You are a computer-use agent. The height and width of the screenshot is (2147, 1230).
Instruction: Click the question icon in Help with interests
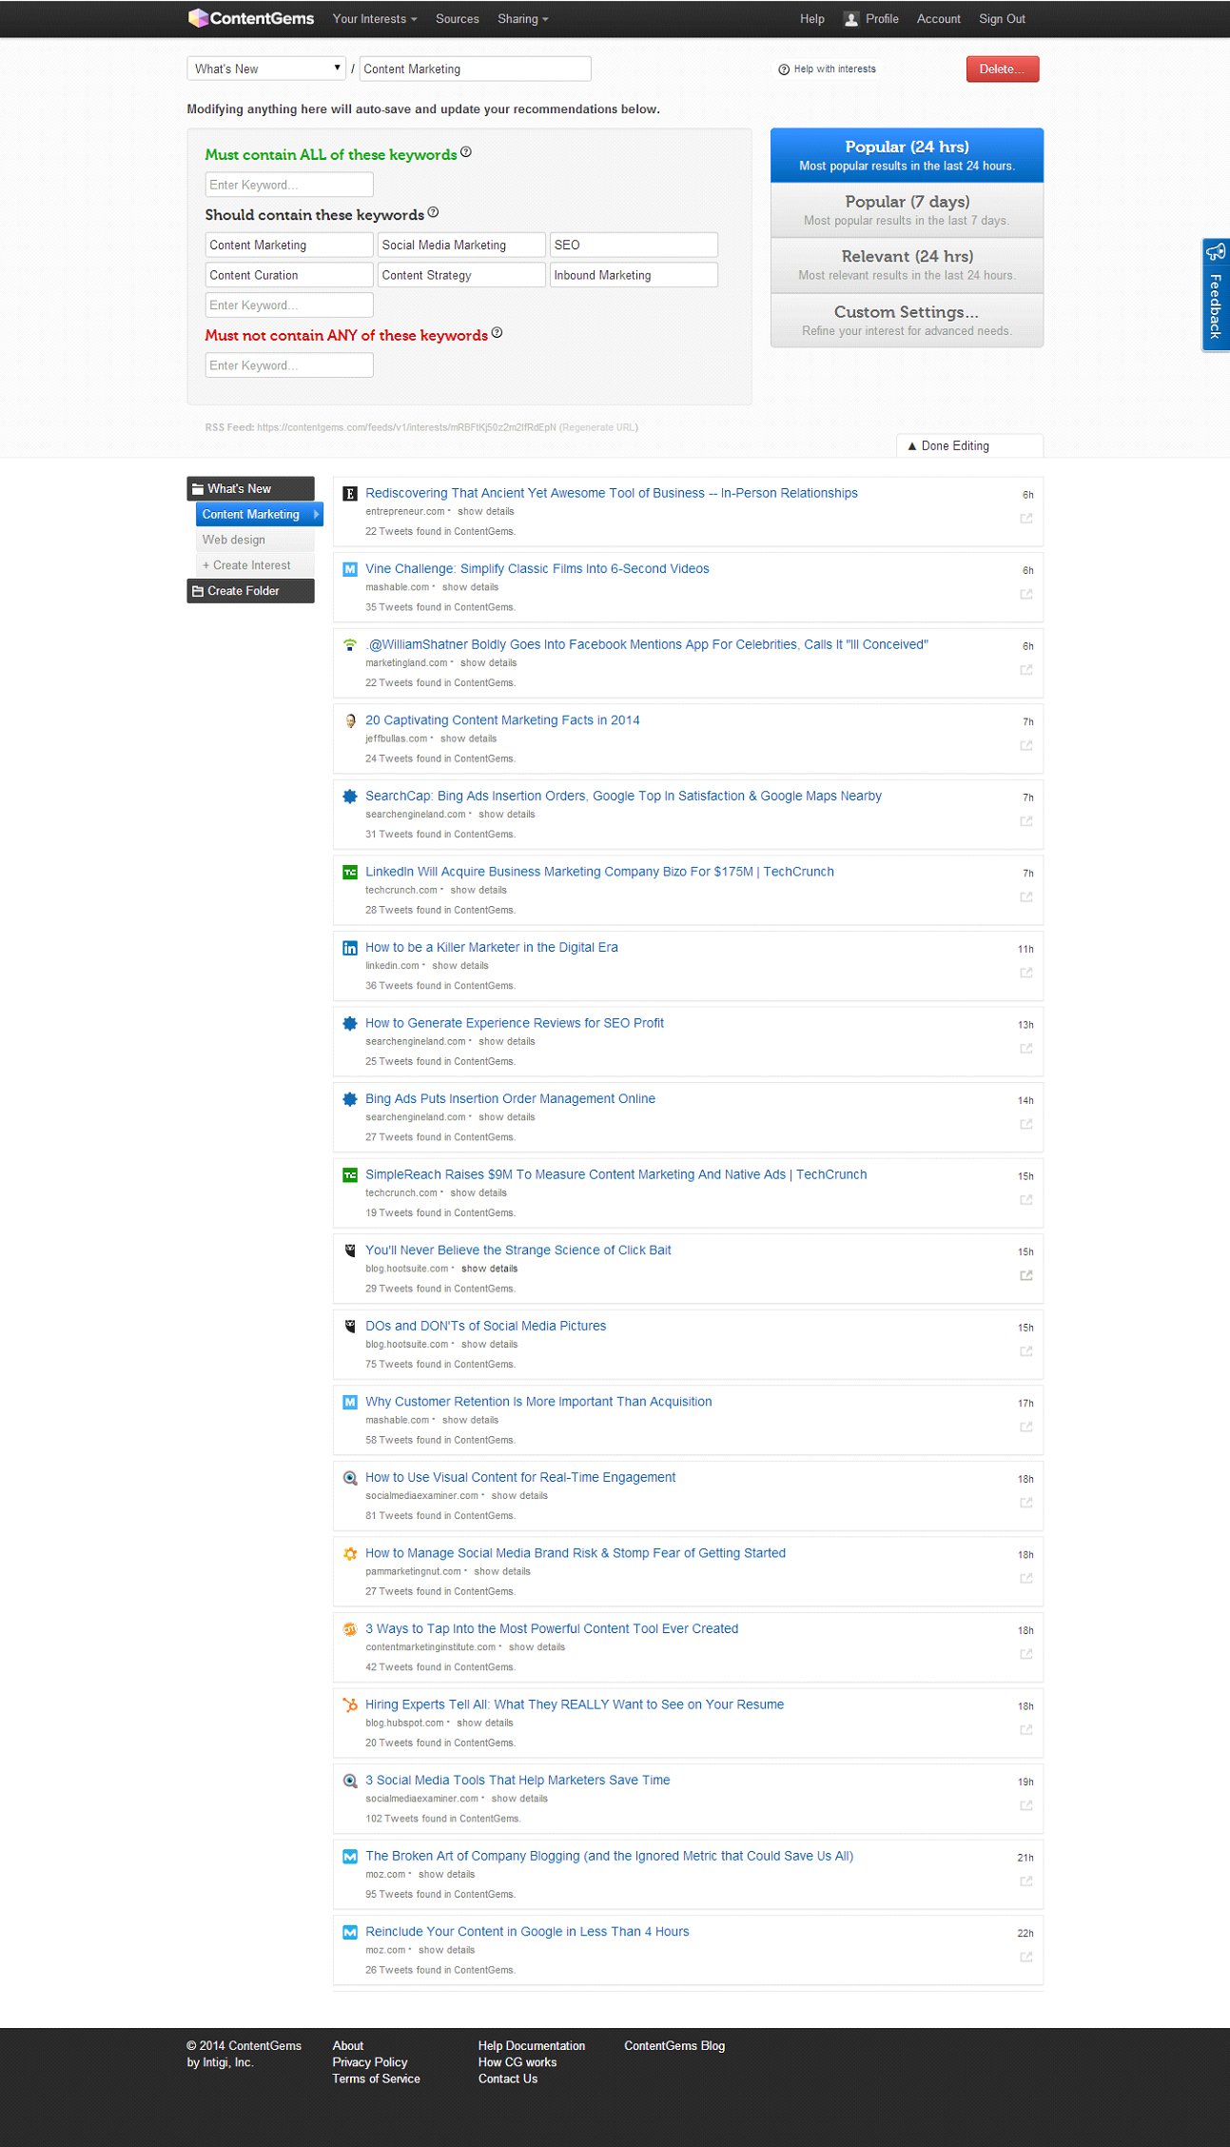(784, 69)
